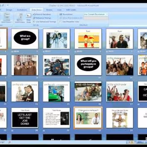
Task: Open the Review ribbon tab
Action: click(x=49, y=10)
